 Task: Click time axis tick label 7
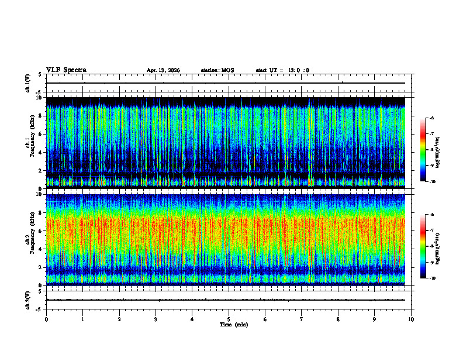tap(302, 319)
